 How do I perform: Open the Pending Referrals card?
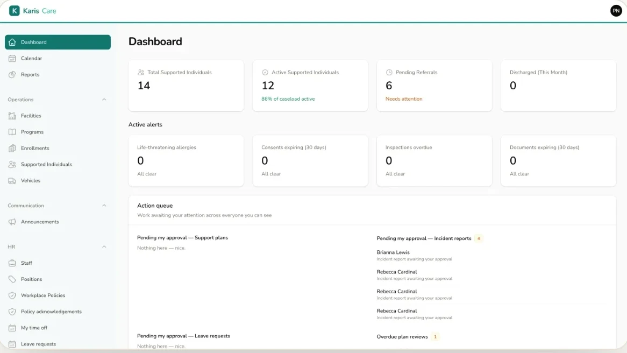[434, 86]
